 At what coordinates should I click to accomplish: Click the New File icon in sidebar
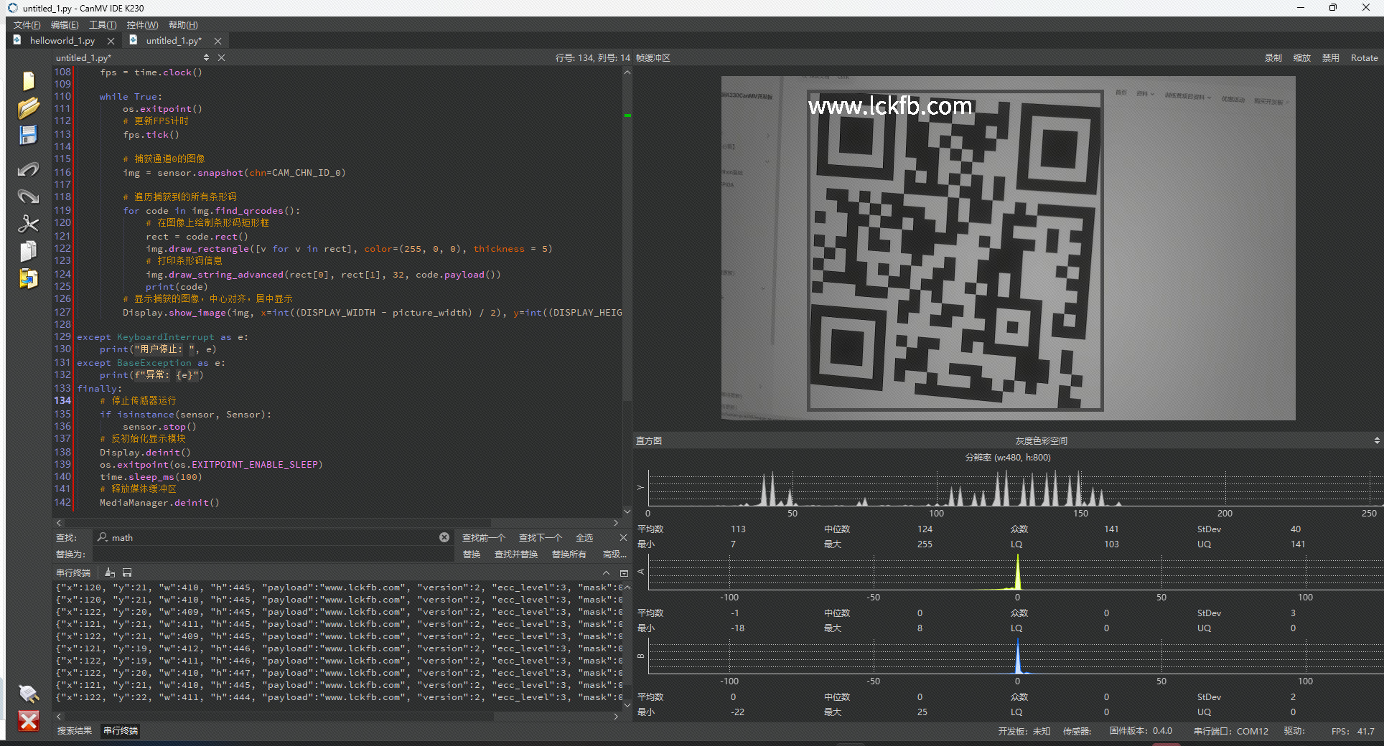(x=28, y=81)
